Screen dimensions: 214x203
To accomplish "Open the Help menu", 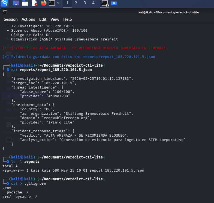I will point(67,19).
